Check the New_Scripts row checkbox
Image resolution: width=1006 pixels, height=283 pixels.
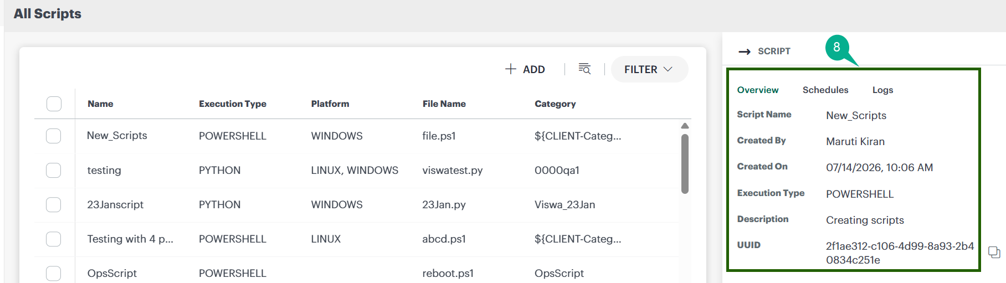54,136
